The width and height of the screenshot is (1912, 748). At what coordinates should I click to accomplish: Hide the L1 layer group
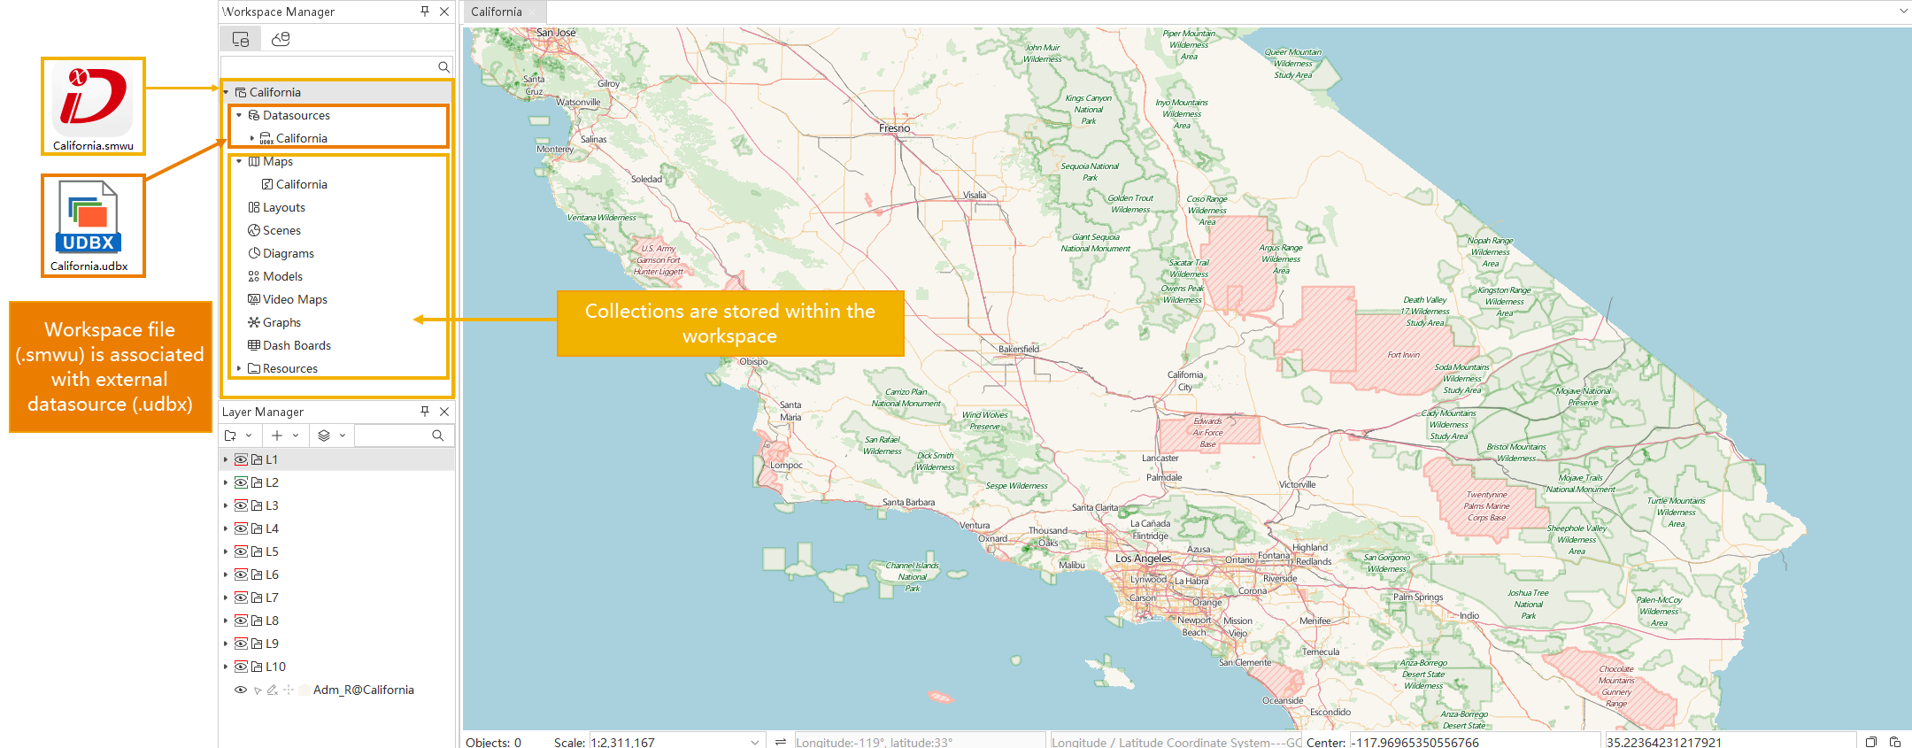pyautogui.click(x=241, y=459)
